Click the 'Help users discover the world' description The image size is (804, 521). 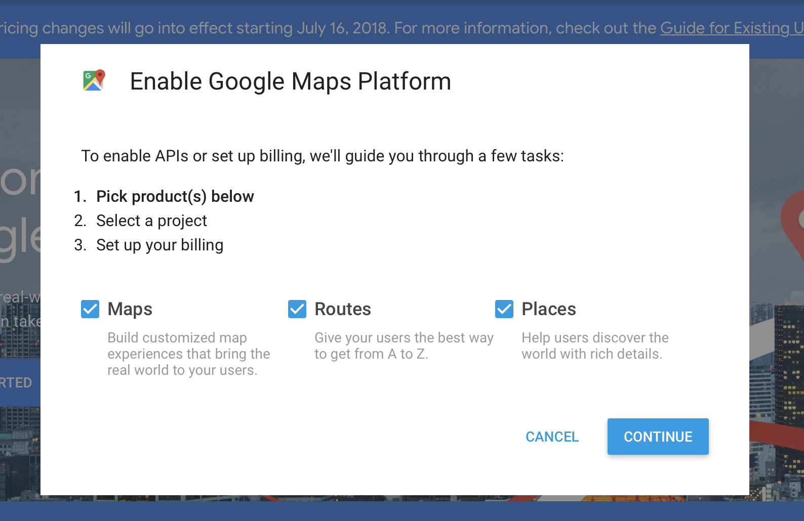pyautogui.click(x=595, y=345)
